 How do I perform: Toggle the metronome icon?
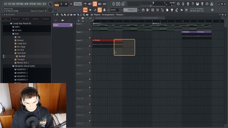[x=85, y=4]
